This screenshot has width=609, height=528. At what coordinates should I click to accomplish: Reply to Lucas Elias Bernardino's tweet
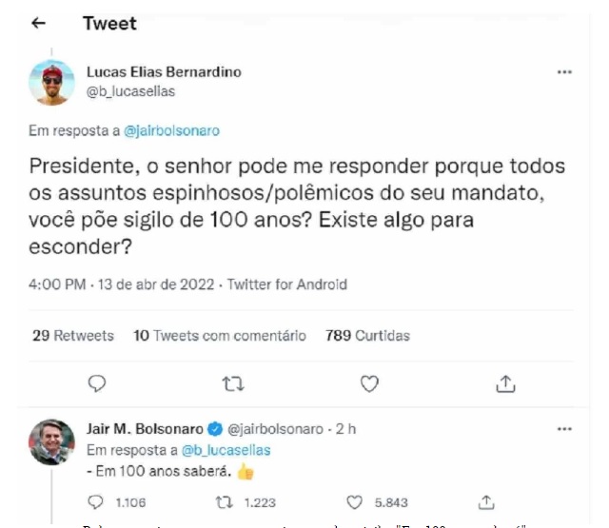(97, 383)
